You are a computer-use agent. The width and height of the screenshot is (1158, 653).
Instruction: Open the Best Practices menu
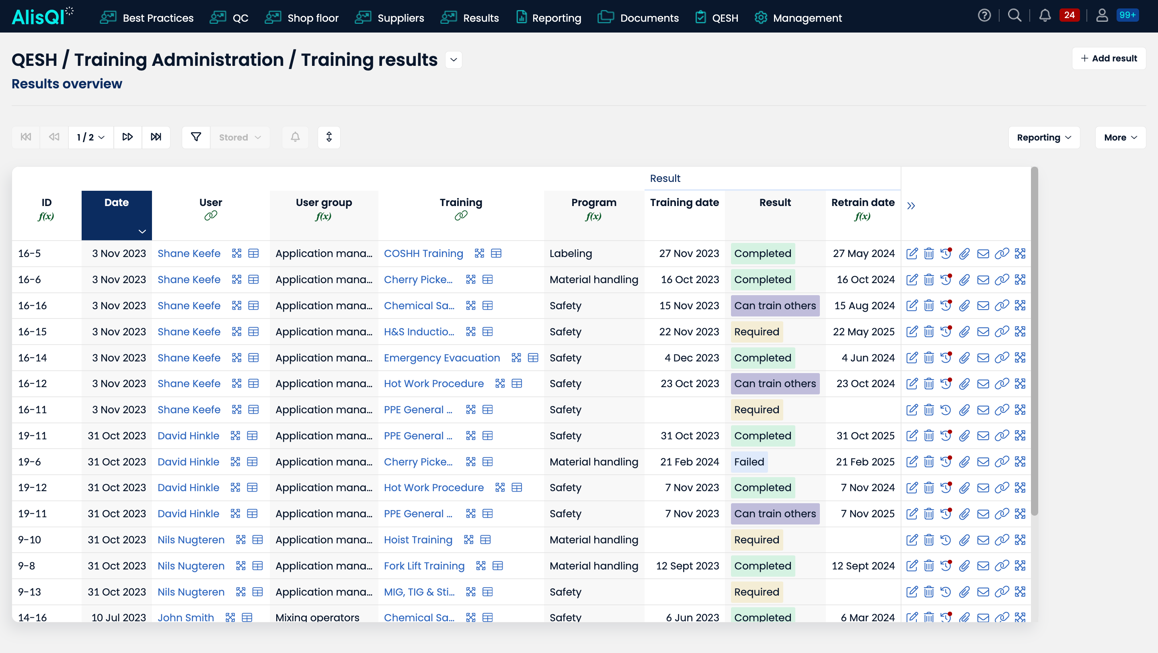coord(146,18)
